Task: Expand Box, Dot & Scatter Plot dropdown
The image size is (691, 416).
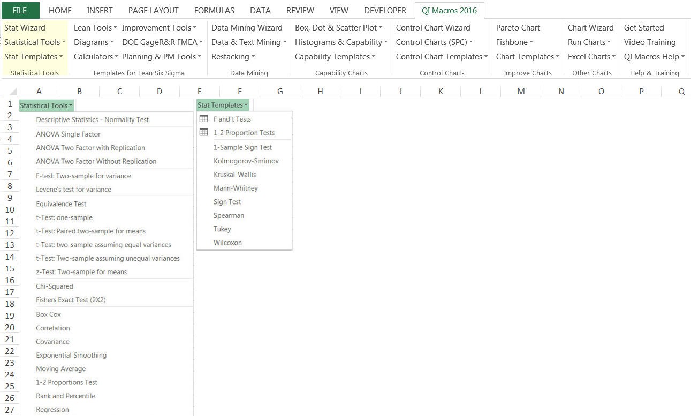Action: [339, 27]
